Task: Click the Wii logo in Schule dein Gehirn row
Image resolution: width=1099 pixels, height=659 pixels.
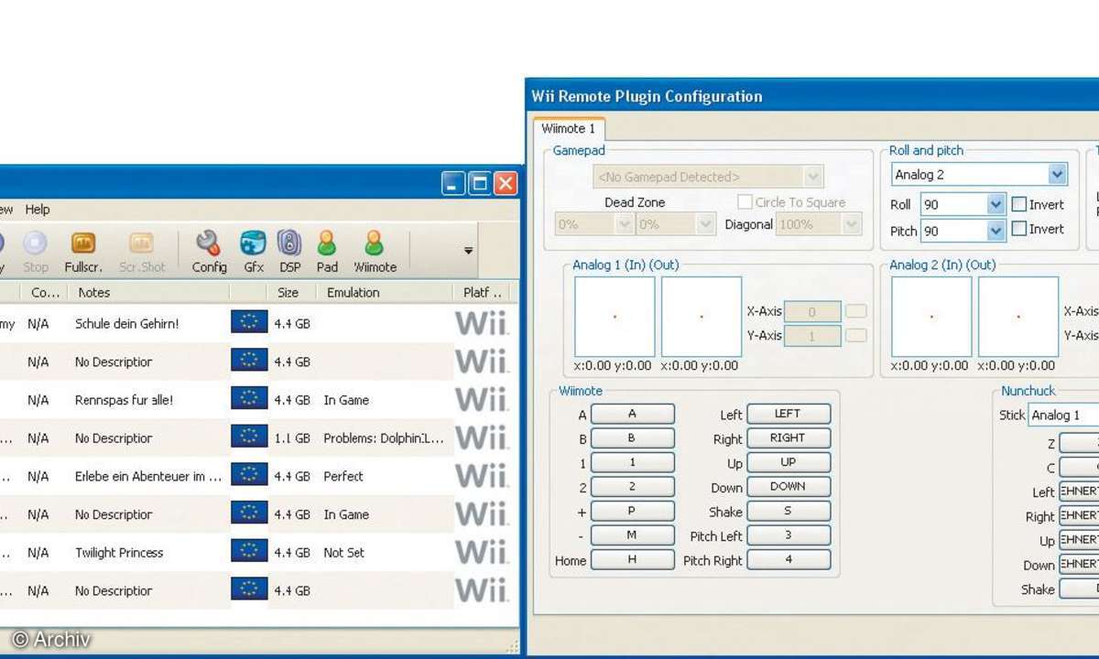Action: tap(482, 323)
